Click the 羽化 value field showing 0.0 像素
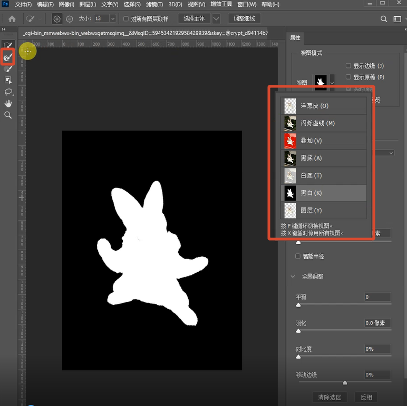The height and width of the screenshot is (406, 407). (x=377, y=323)
